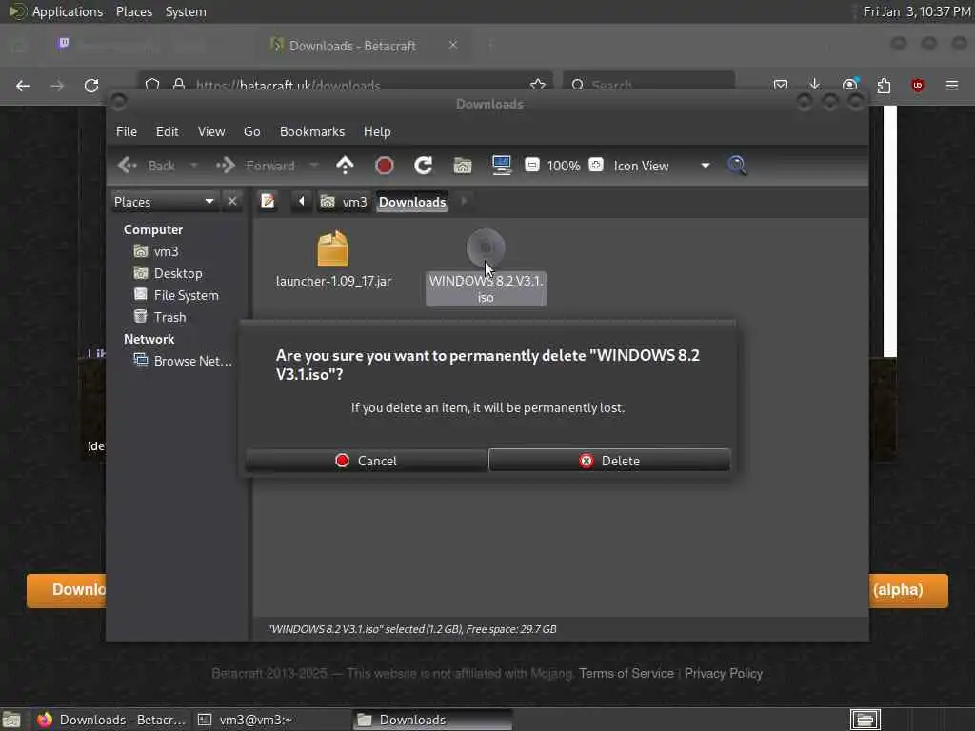Go up to parent folder icon

click(345, 166)
